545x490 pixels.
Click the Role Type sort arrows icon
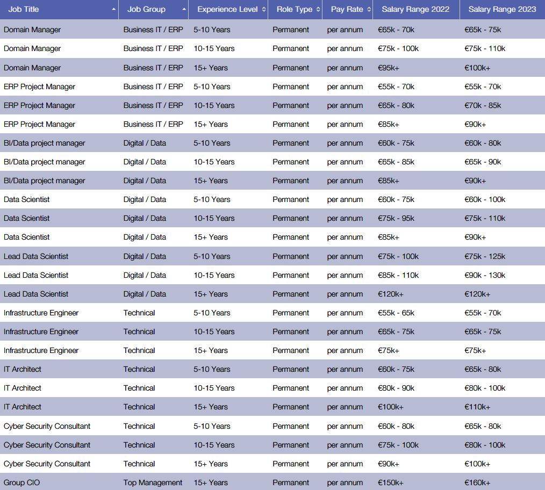click(x=318, y=9)
